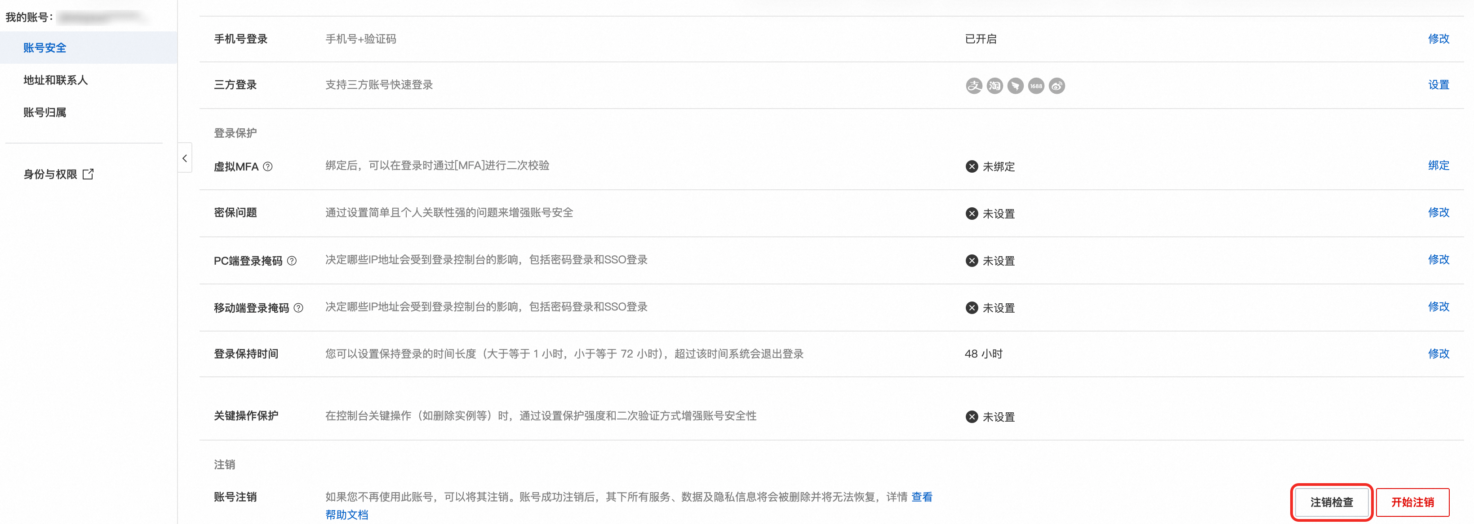Viewport: 1474px width, 524px height.
Task: Click the 我的账号 label in sidebar
Action: [x=29, y=17]
